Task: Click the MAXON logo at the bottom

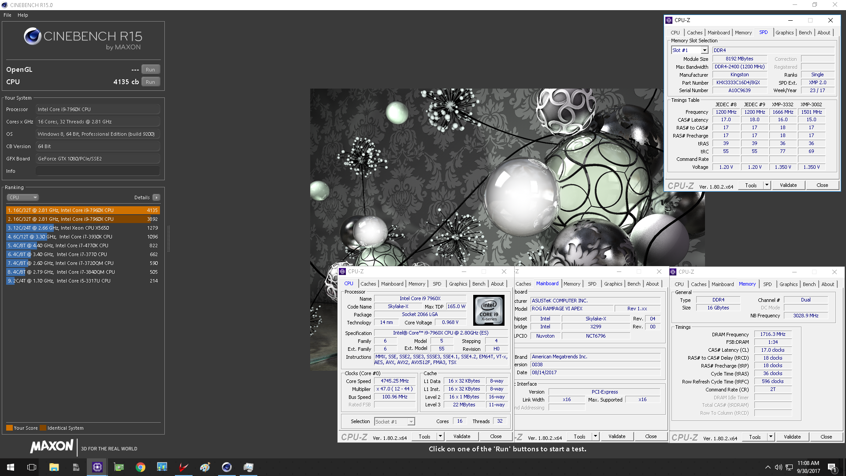Action: [52, 446]
